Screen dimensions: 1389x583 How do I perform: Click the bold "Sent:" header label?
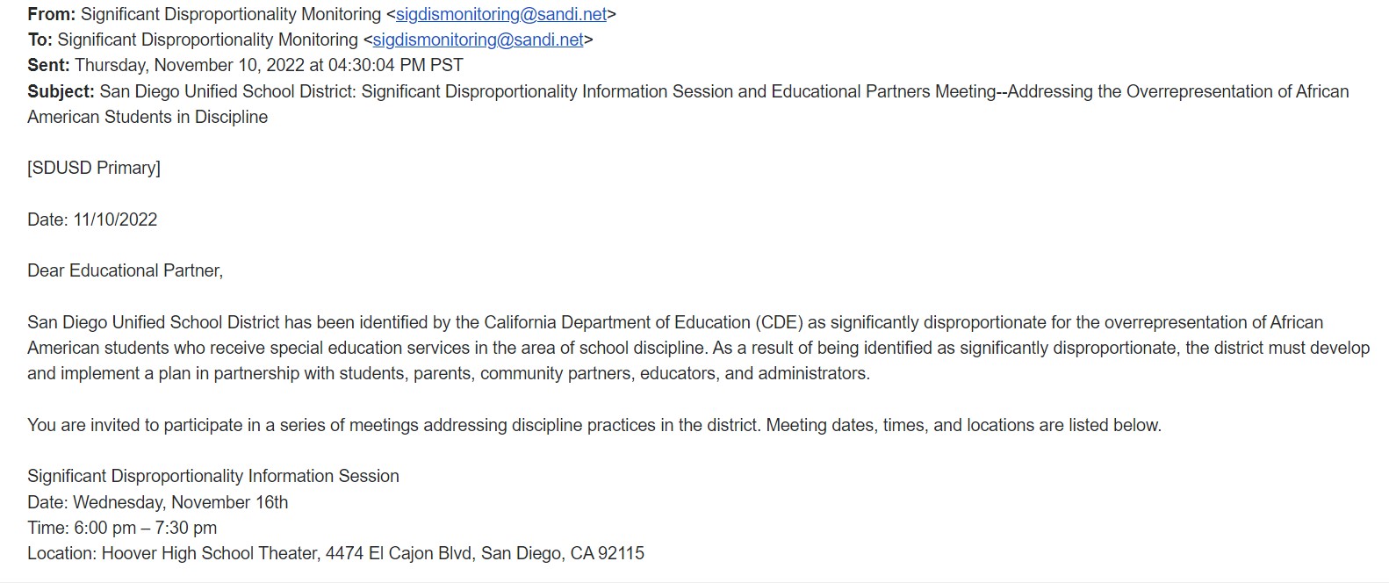[x=48, y=65]
